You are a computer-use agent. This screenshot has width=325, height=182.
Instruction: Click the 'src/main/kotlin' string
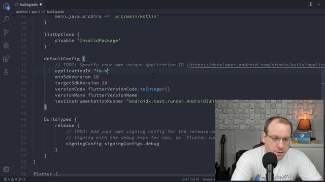pos(136,16)
